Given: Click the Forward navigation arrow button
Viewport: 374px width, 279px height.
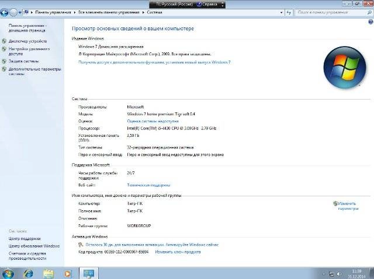Looking at the screenshot, I should pos(13,12).
